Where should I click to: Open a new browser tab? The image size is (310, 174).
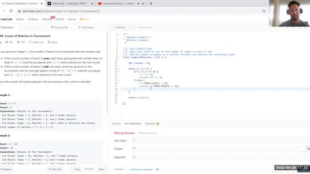point(151,3)
